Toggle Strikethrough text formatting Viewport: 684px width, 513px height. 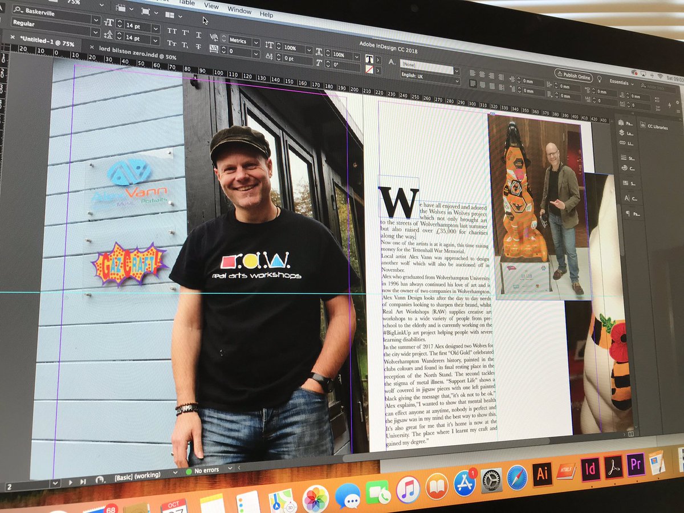coord(198,47)
